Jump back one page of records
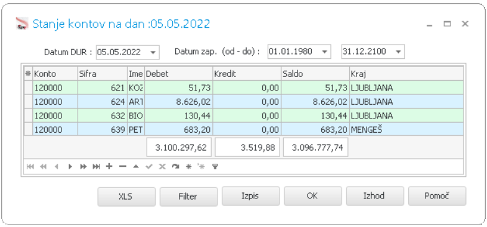Viewport: 487px width, 227px height. pos(43,167)
